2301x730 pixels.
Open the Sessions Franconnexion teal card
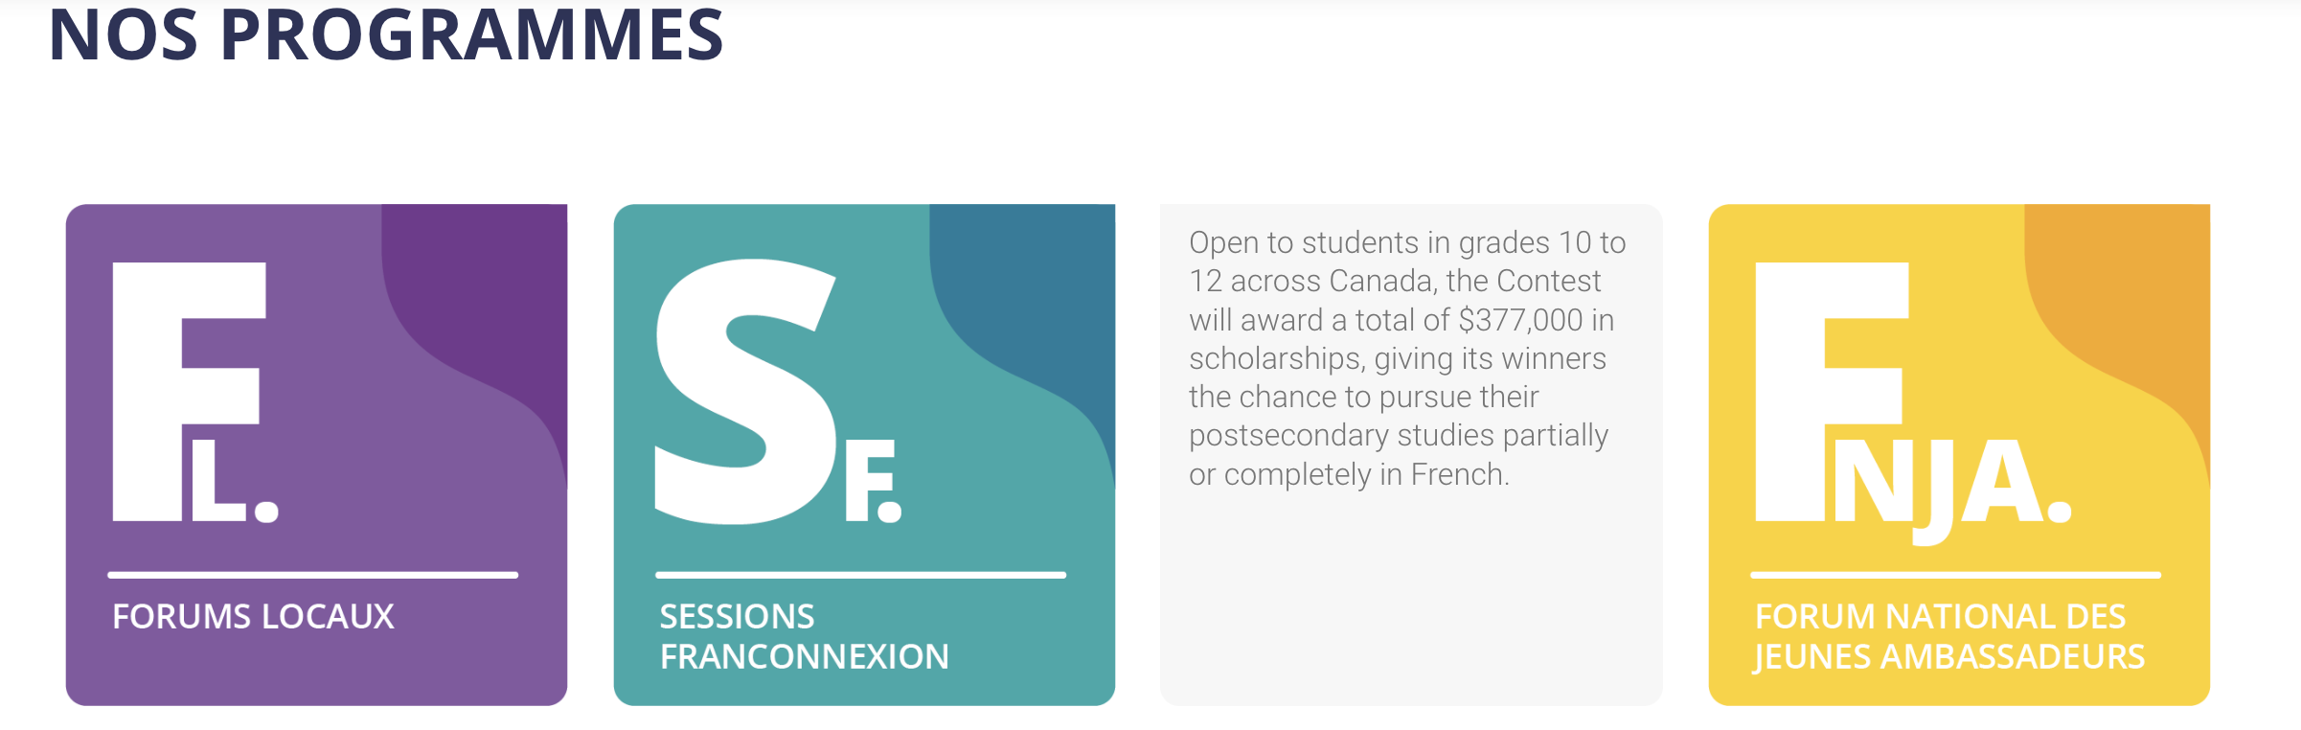(x=864, y=455)
